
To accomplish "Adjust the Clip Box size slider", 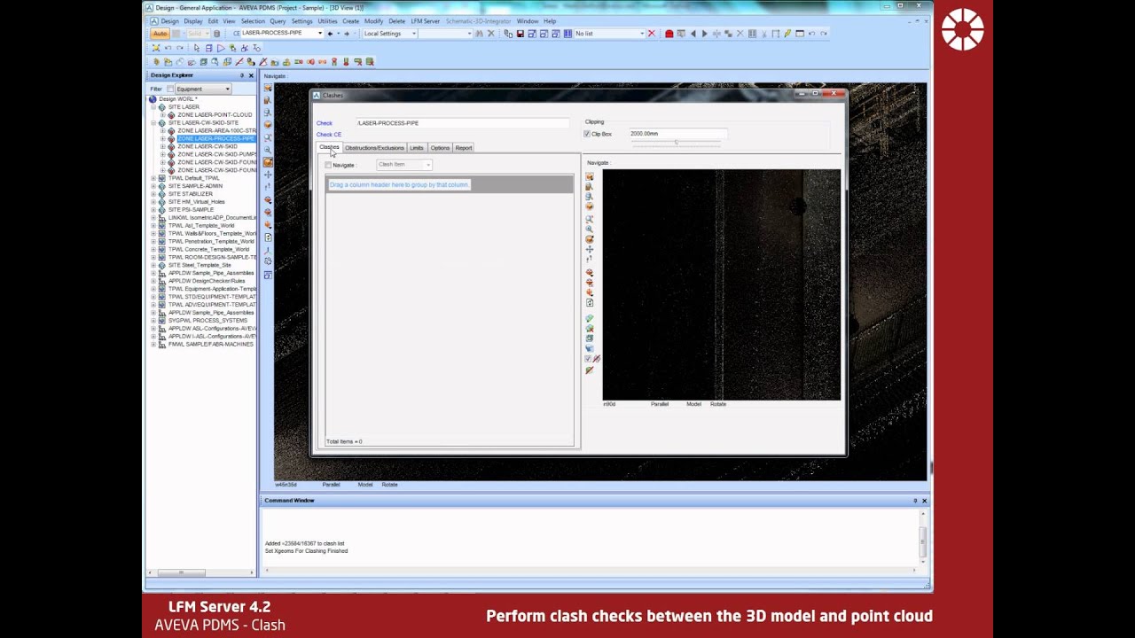I will point(677,144).
